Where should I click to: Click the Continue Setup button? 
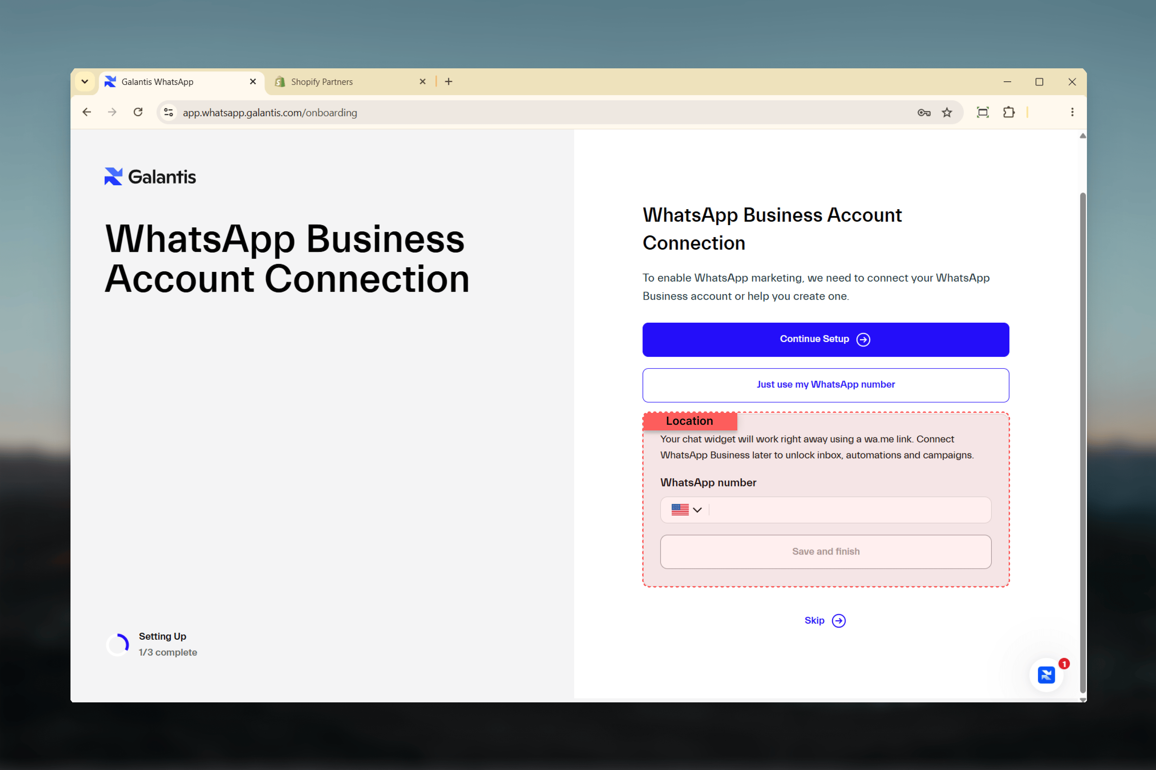tap(825, 339)
